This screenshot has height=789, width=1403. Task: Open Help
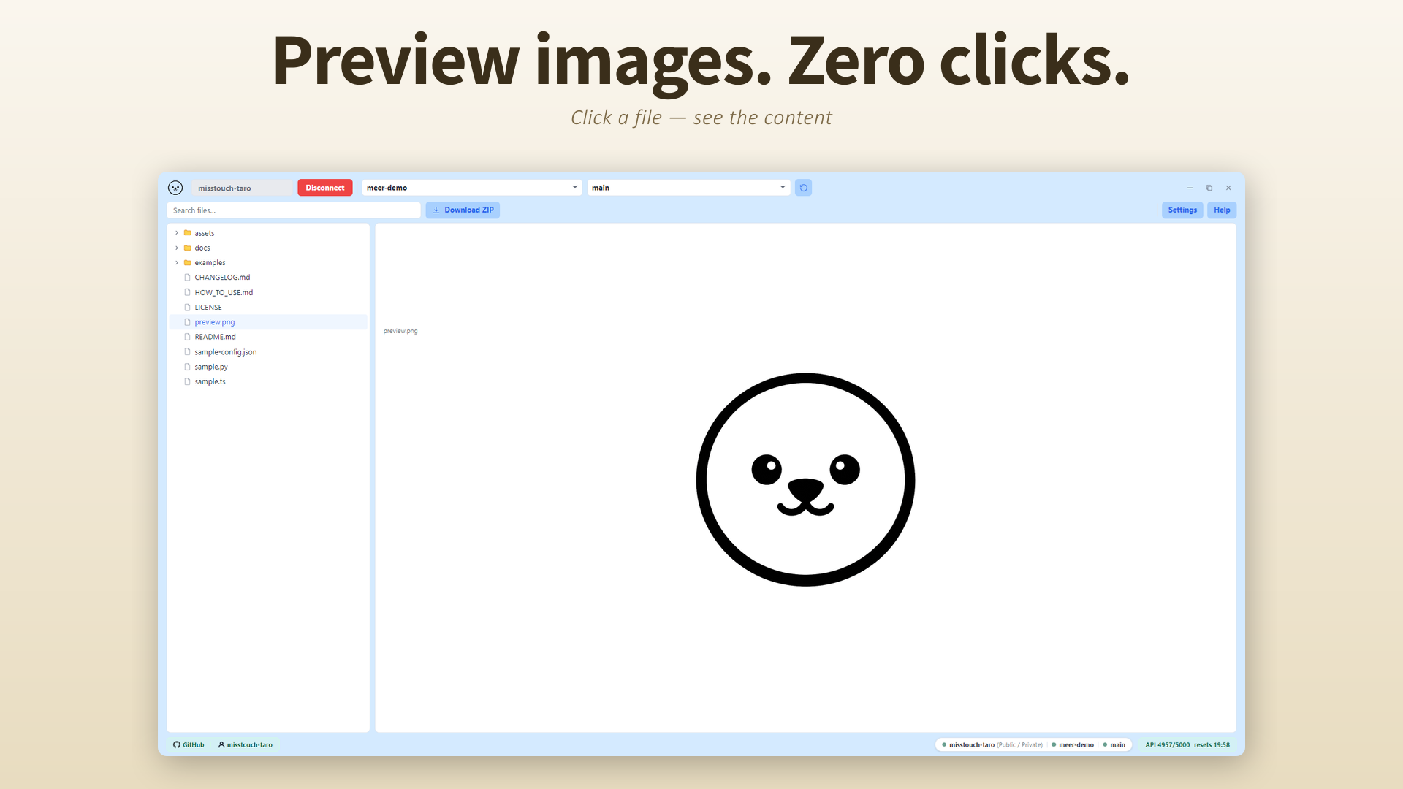tap(1222, 210)
